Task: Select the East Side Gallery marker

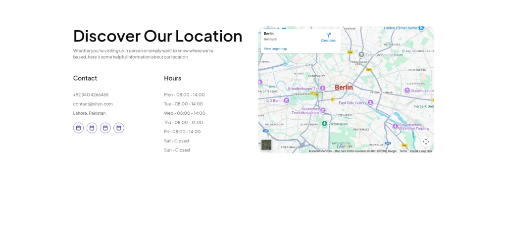Action: pyautogui.click(x=370, y=103)
